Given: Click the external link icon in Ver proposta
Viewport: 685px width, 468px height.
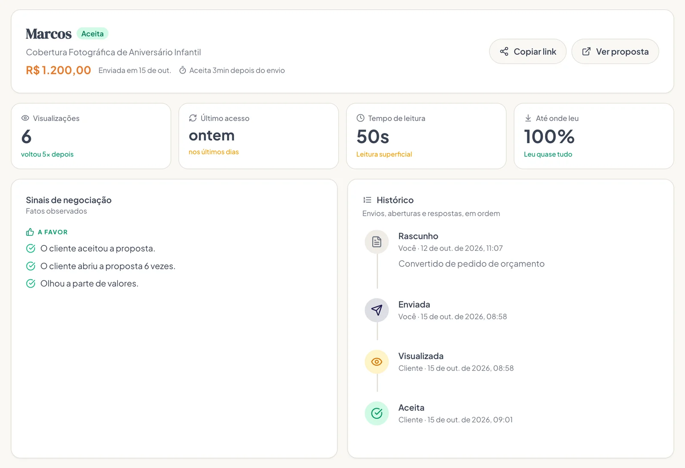Looking at the screenshot, I should point(586,52).
